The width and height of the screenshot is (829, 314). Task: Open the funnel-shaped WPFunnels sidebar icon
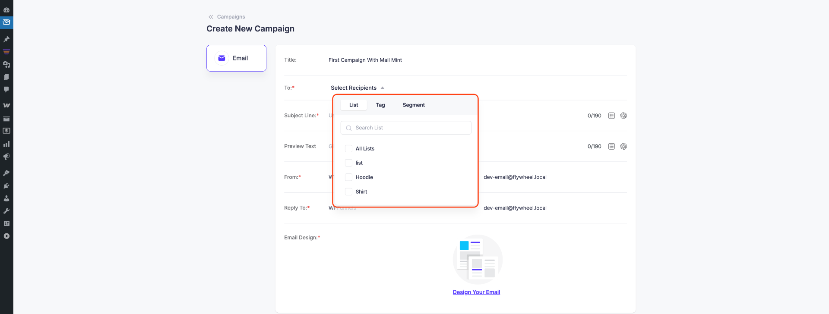pyautogui.click(x=6, y=52)
